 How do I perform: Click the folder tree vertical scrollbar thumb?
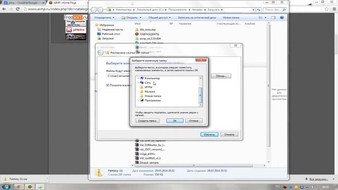pyautogui.click(x=201, y=95)
